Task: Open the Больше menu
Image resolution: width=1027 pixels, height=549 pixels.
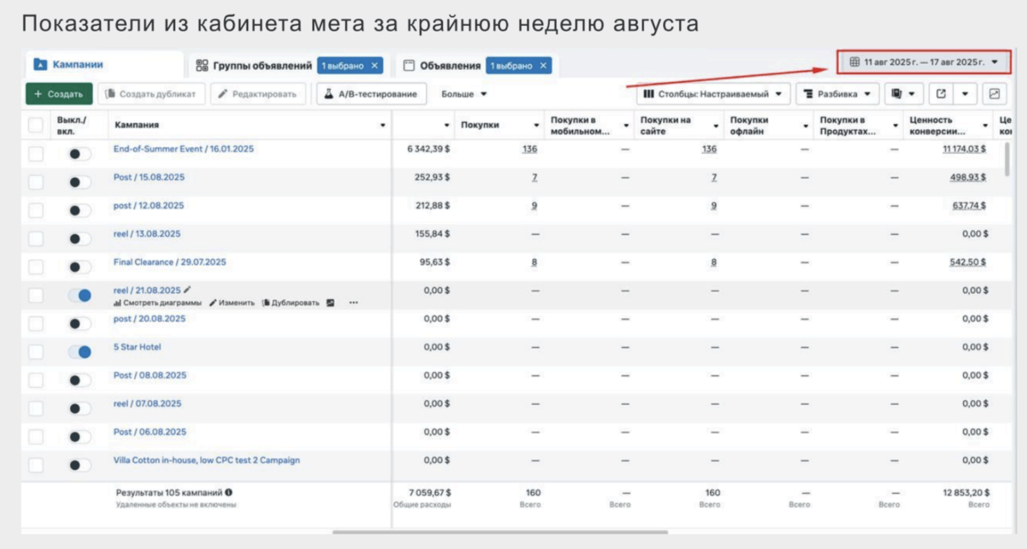Action: point(464,94)
